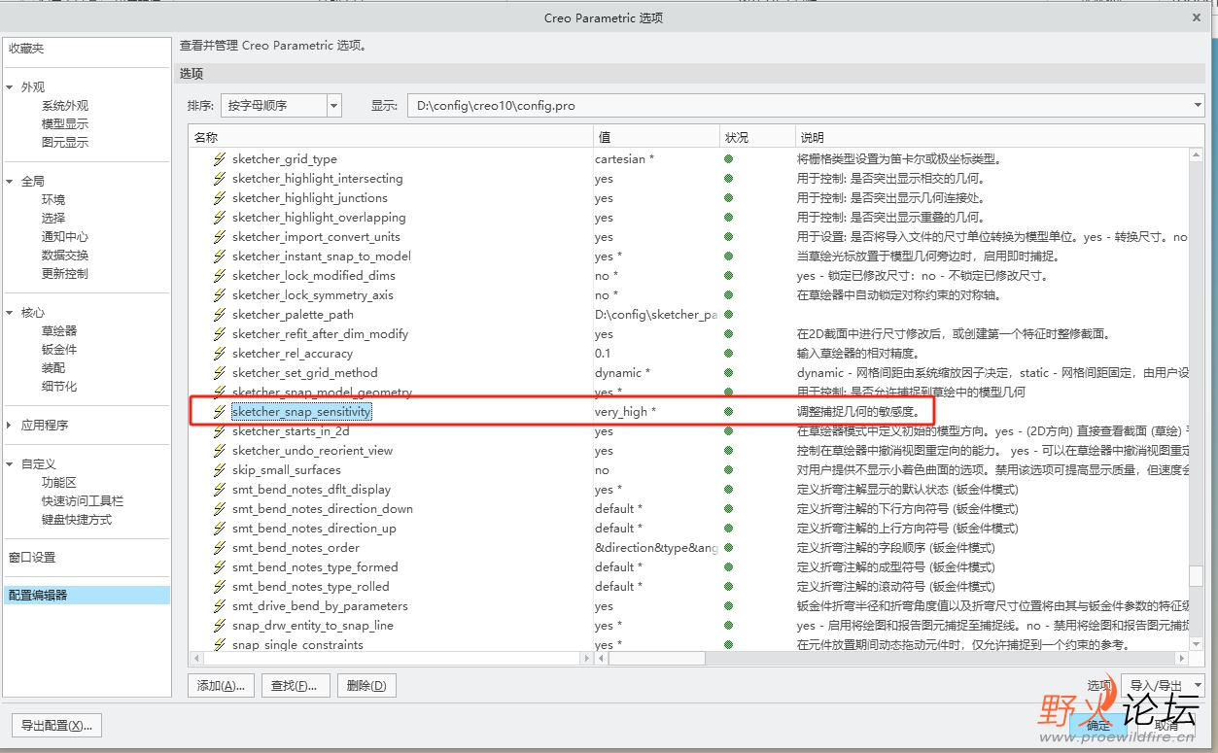
Task: Select the sketcher_snap_model_geometry row
Action: tap(689, 393)
